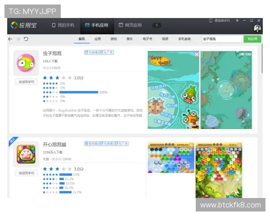Open the 10:00 gameplay screenshot

[x=226, y=90]
